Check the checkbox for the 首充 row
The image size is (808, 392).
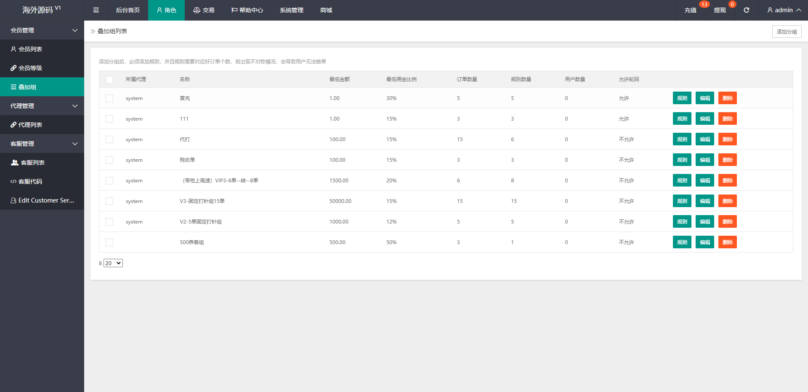(109, 98)
